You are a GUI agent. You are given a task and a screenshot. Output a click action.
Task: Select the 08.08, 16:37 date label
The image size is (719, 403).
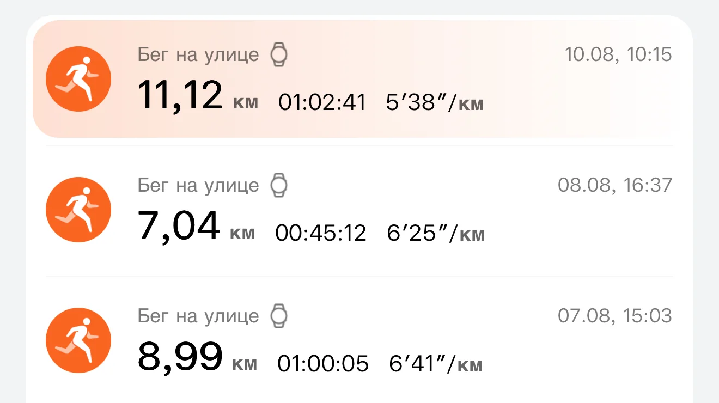615,185
